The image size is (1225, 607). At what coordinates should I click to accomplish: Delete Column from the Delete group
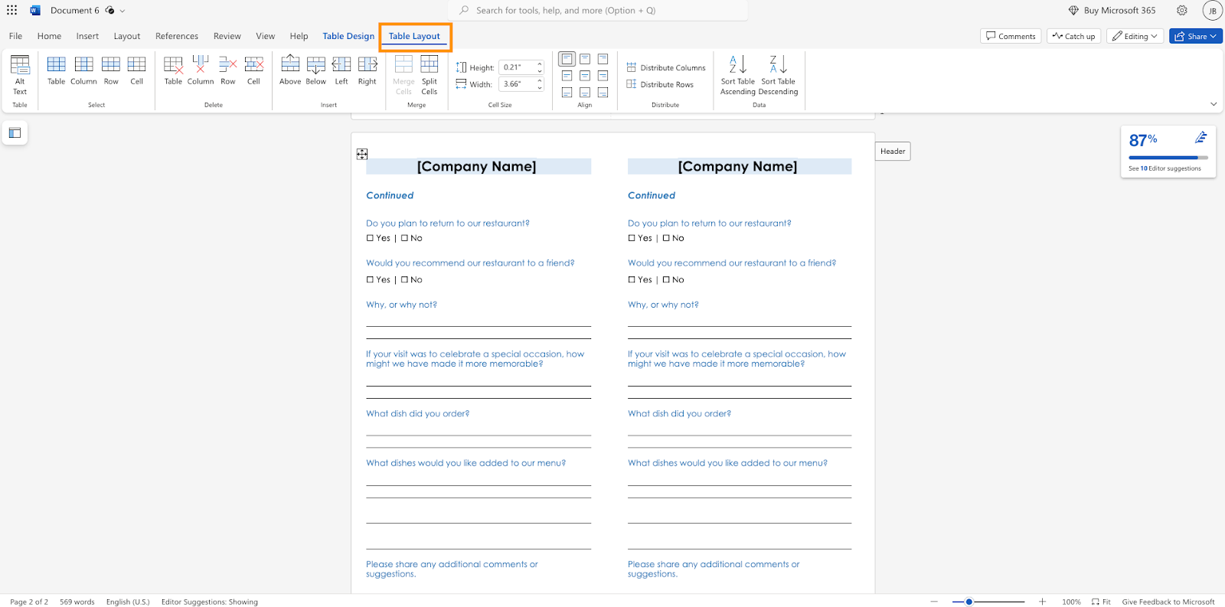pos(201,70)
